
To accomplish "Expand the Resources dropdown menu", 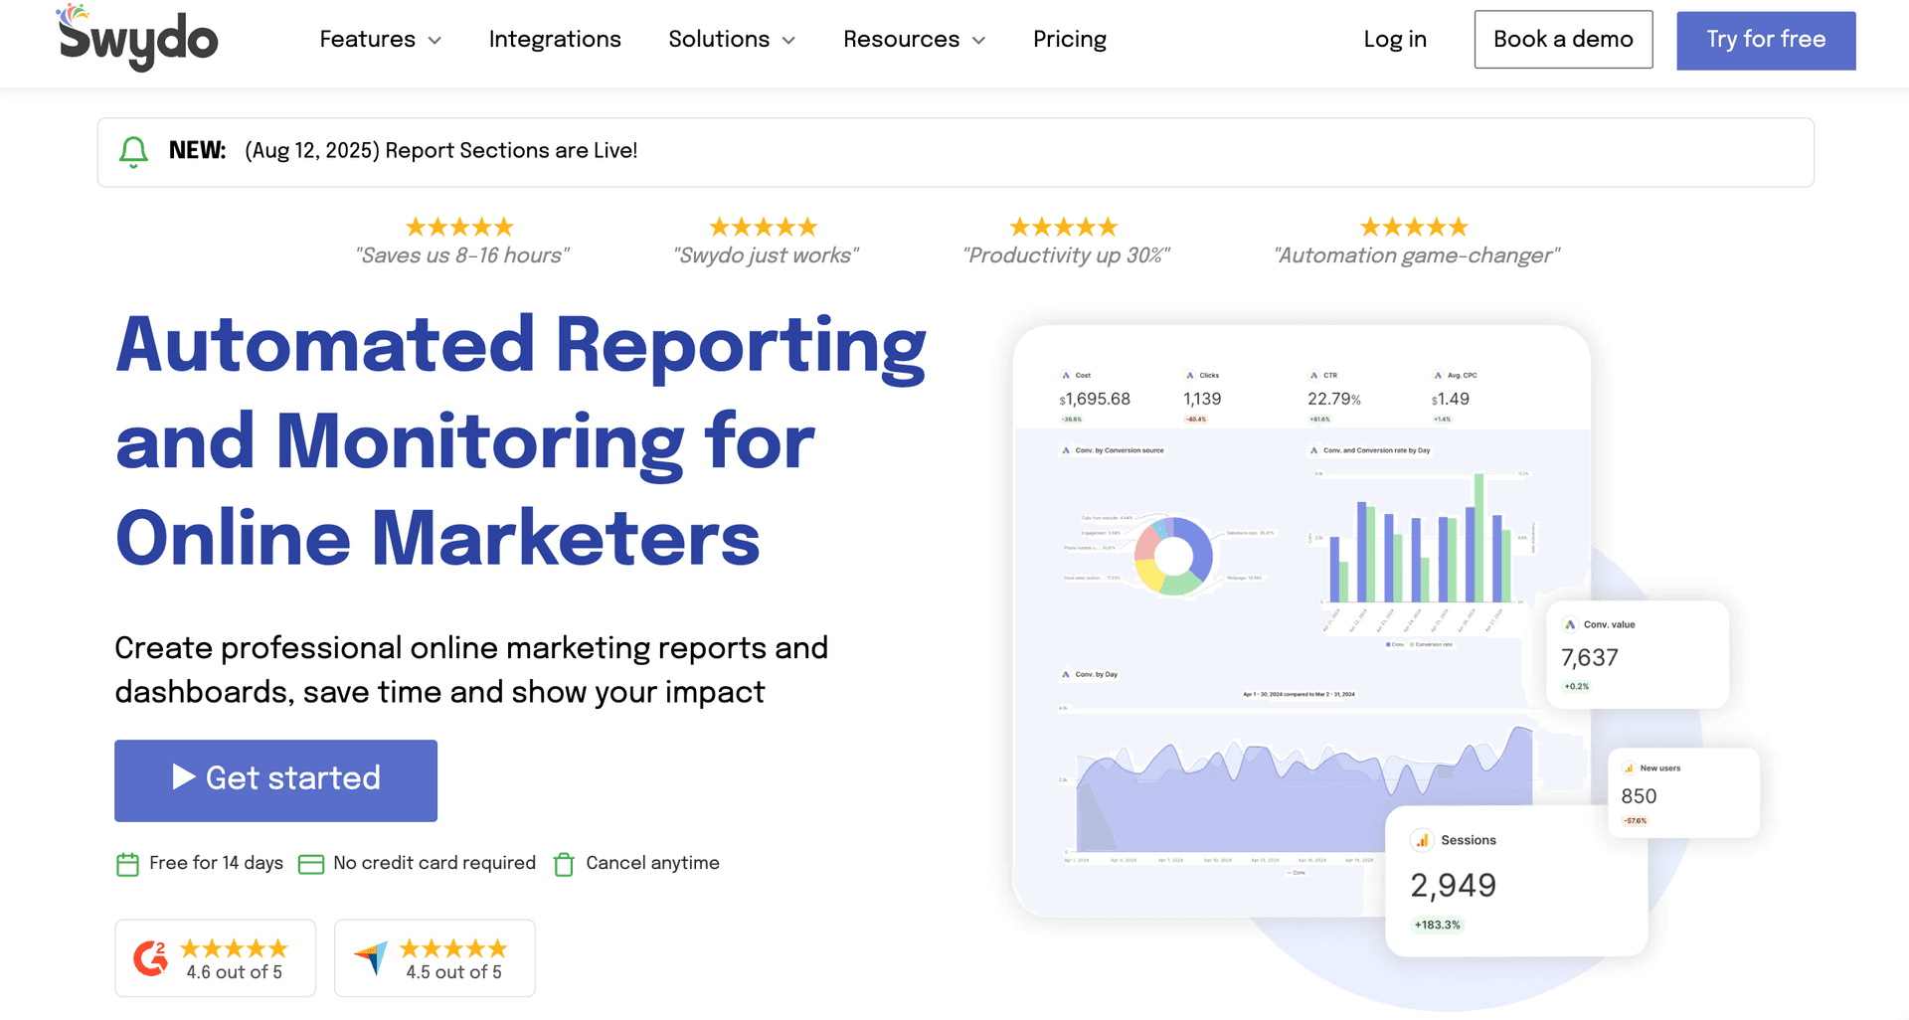I will click(914, 40).
